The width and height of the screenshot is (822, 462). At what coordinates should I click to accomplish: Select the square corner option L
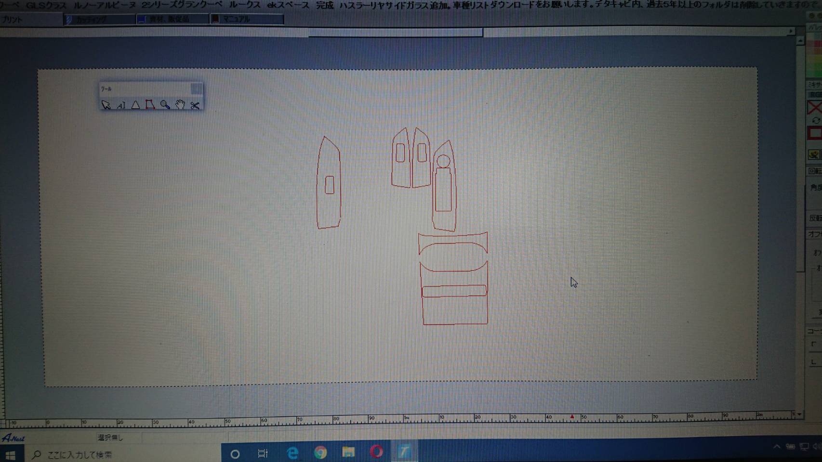tap(814, 362)
